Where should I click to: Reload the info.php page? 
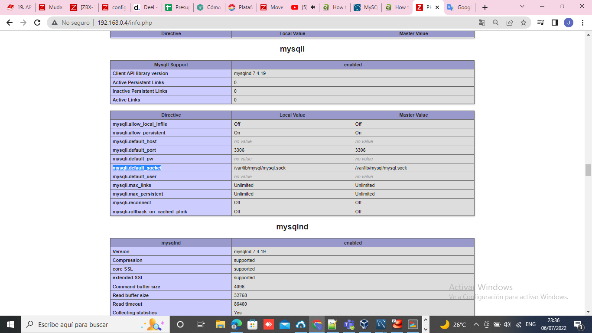[x=37, y=23]
